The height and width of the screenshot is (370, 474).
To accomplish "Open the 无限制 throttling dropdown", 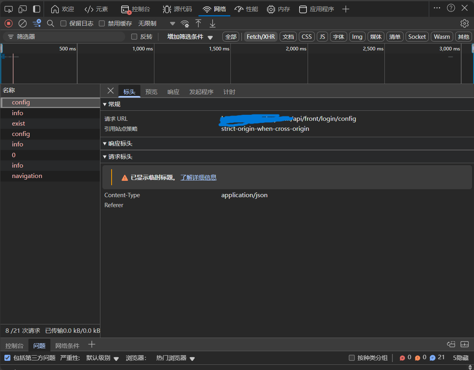I will pos(156,23).
